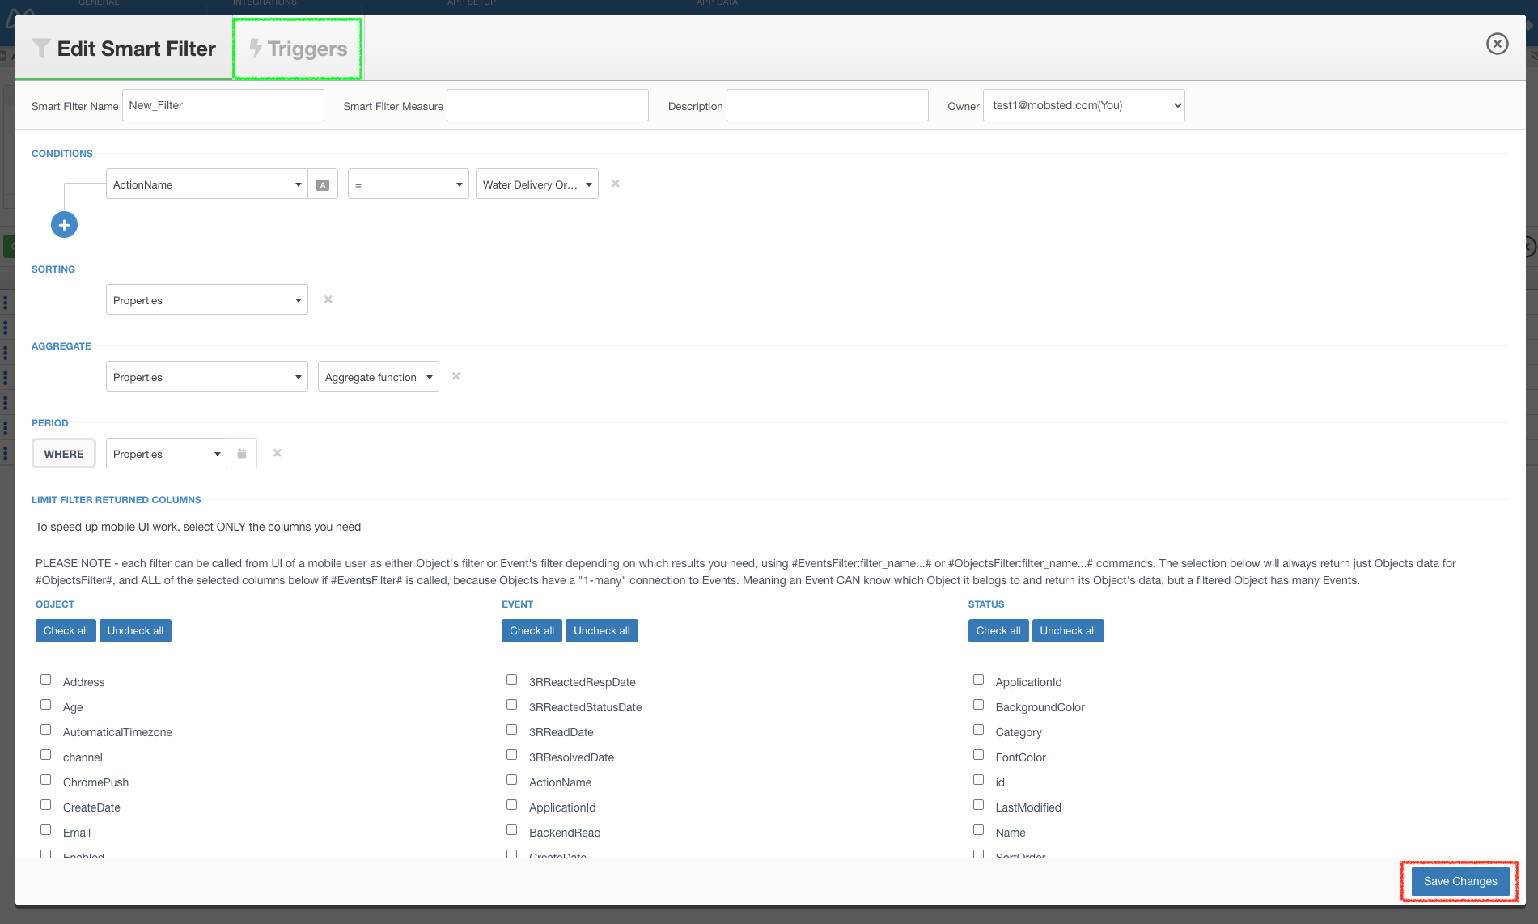Open the Aggregate Properties dropdown

pyautogui.click(x=207, y=377)
